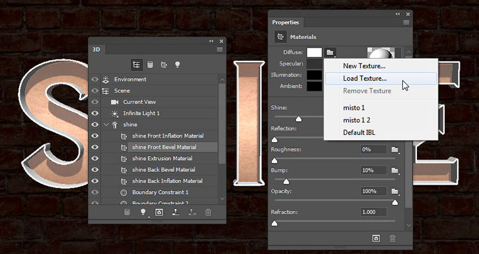Click the render icon in 3D panel footer
This screenshot has height=254, width=479.
point(159,212)
